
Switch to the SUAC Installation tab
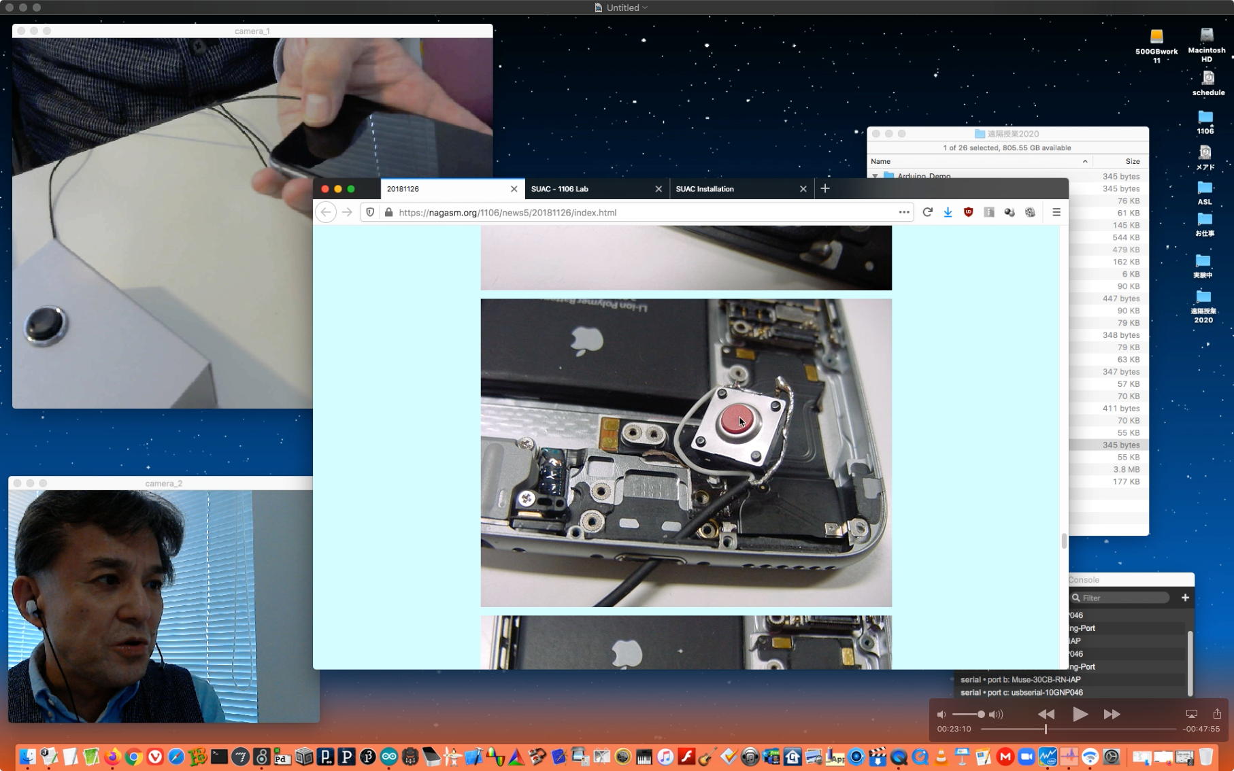pyautogui.click(x=742, y=189)
